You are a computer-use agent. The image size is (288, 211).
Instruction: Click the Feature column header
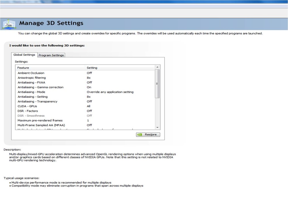point(50,68)
